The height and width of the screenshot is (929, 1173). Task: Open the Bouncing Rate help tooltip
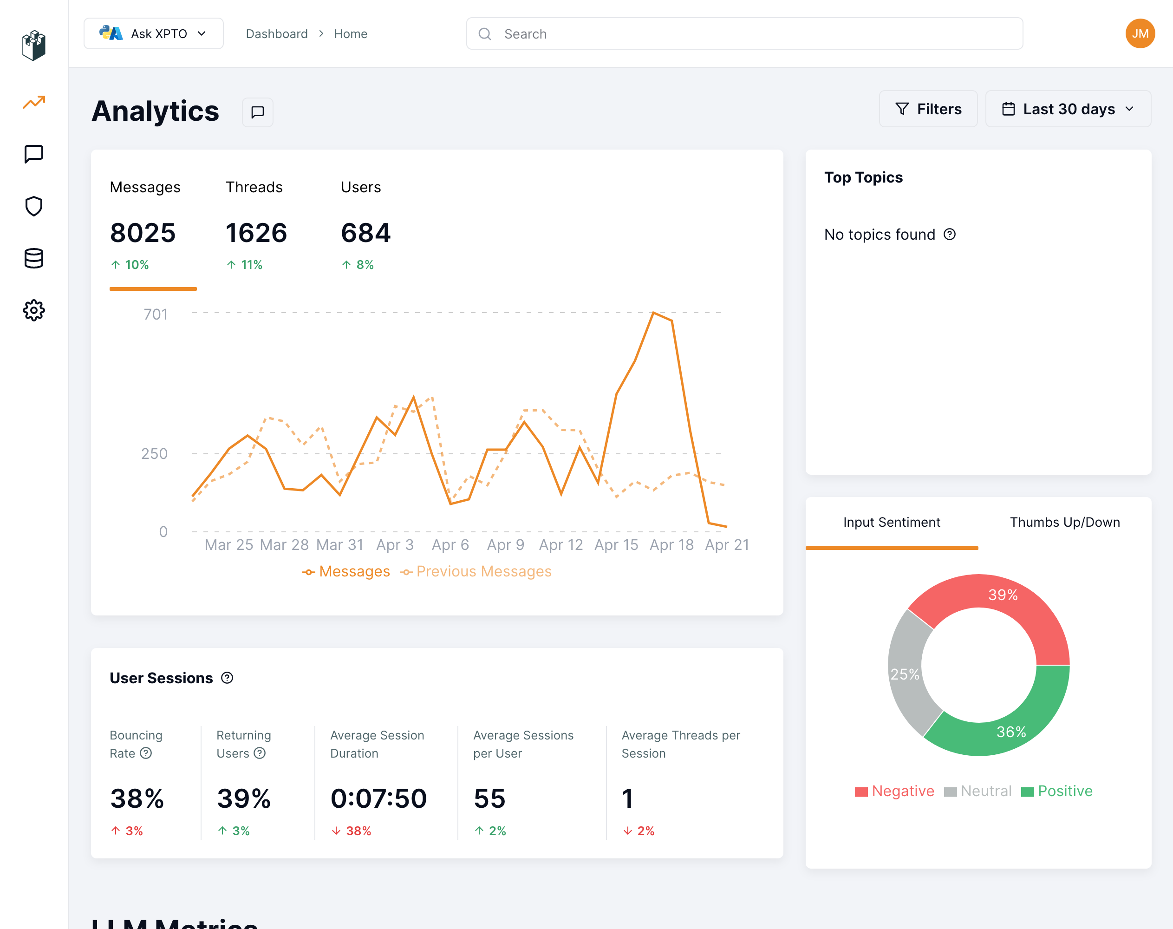pos(145,753)
